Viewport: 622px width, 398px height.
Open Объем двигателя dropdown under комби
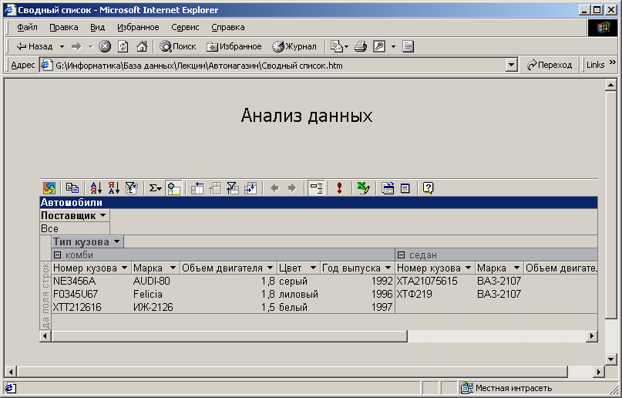(270, 268)
